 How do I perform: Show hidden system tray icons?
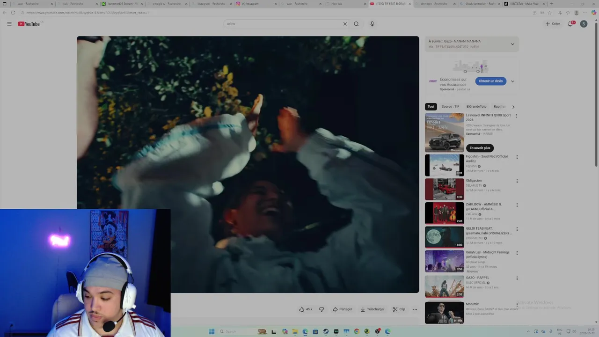(x=529, y=331)
